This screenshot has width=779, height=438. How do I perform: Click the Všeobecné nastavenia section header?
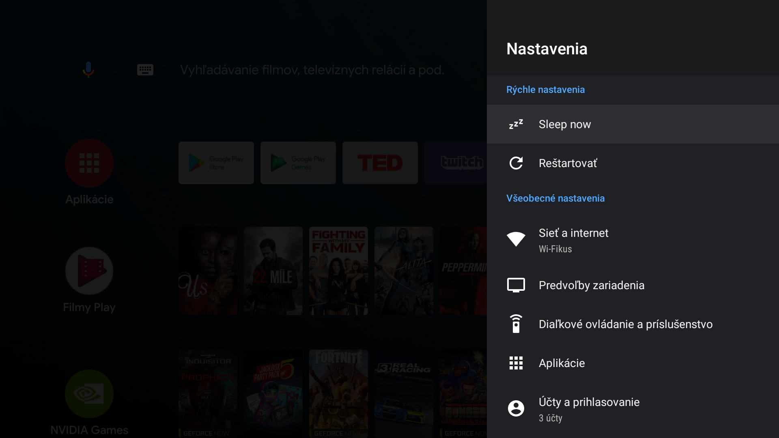[555, 198]
